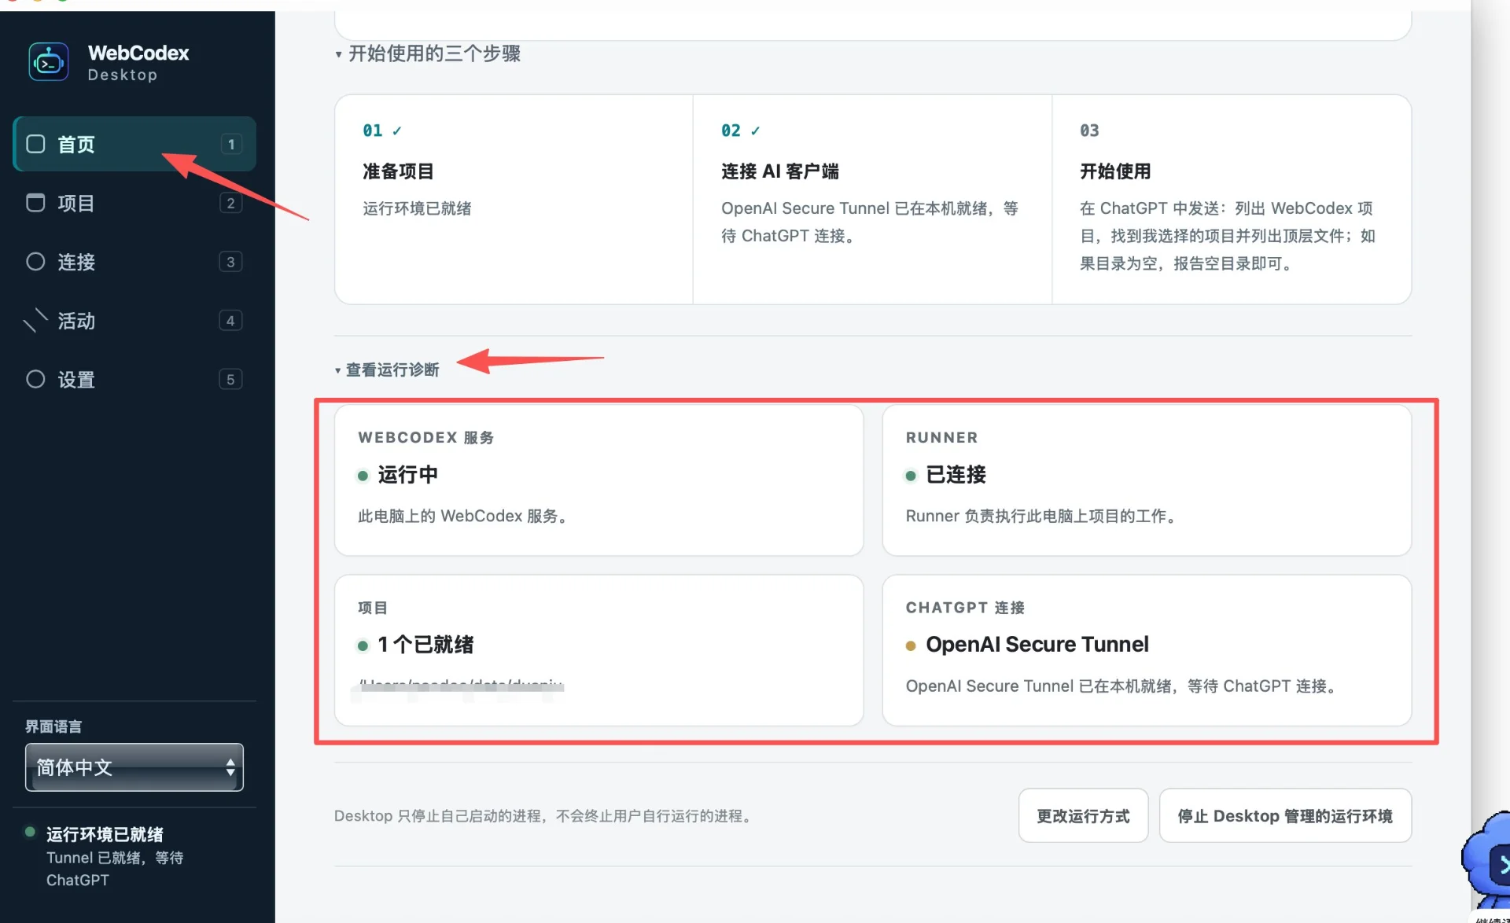
Task: Click the Runner 负责执行此电脑上项目的工作 text
Action: [x=1043, y=517]
